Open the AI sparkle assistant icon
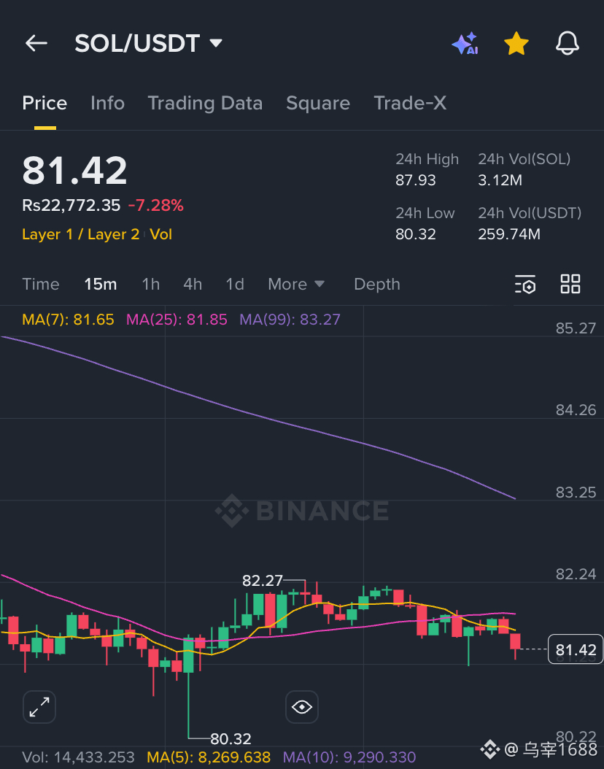 (465, 43)
